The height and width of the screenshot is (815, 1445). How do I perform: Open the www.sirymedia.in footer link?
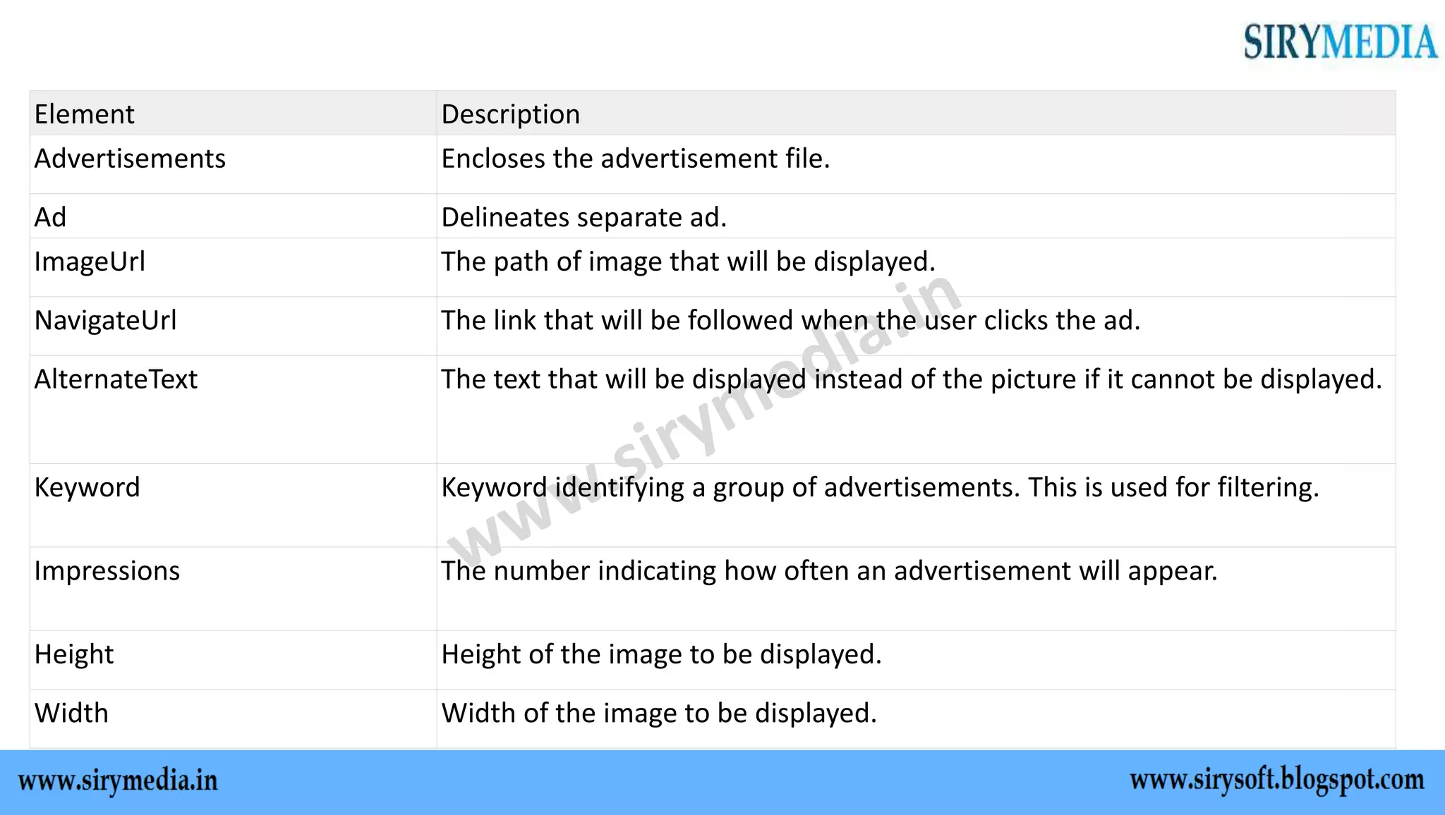pos(118,782)
